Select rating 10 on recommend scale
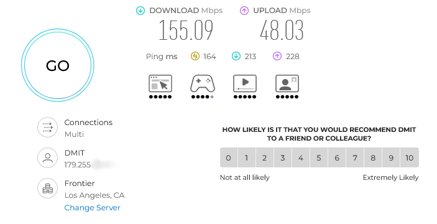 (410, 157)
